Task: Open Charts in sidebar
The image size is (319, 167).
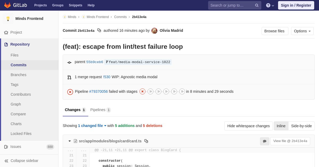Action: point(16,124)
